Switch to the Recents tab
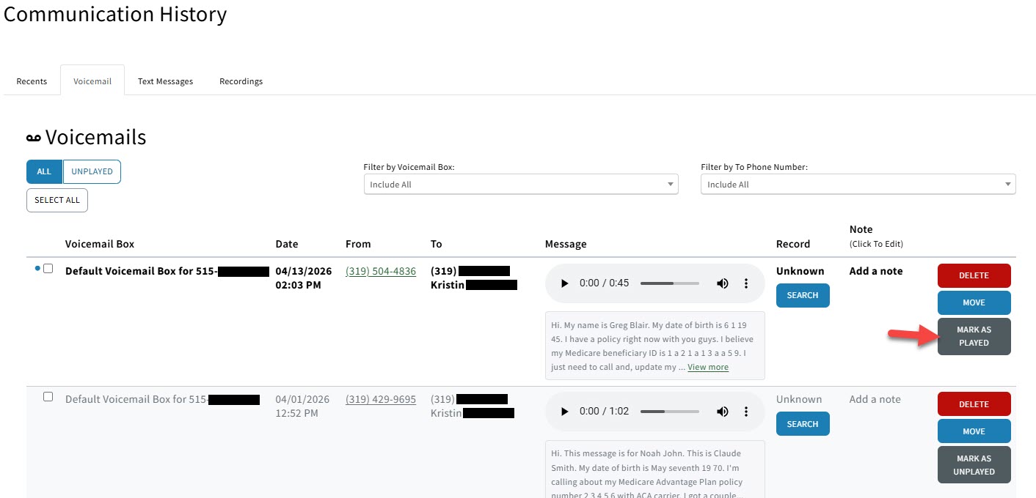The width and height of the screenshot is (1036, 498). click(32, 81)
